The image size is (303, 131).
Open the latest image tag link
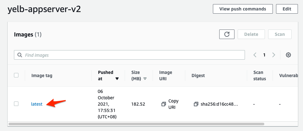pos(36,104)
